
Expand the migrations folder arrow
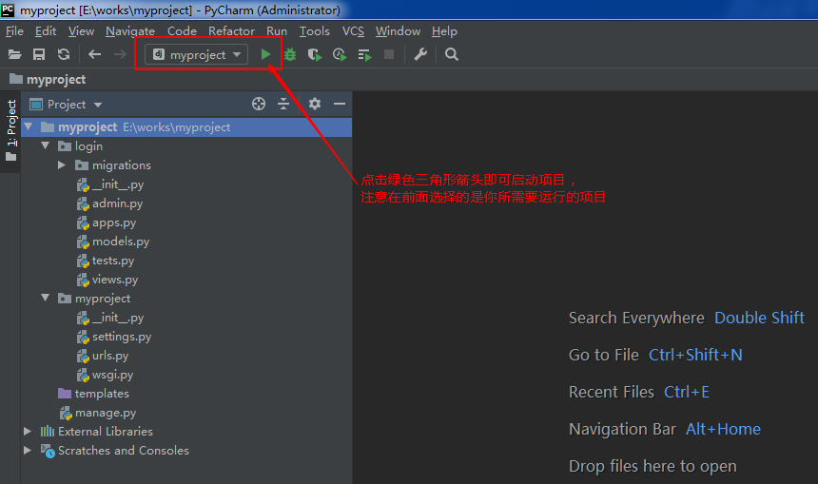tap(62, 165)
